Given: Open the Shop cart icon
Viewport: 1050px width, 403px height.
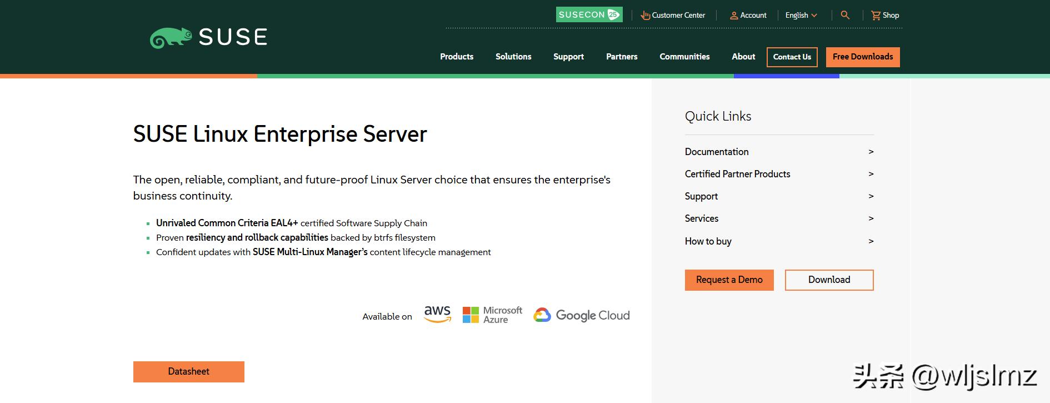Looking at the screenshot, I should (x=876, y=16).
